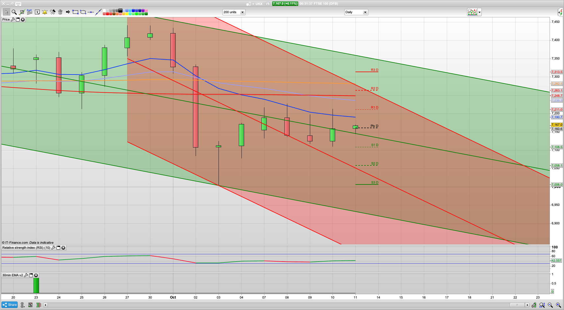The image size is (564, 310).
Task: Add a price alert with the bell icon
Action: tap(45, 12)
